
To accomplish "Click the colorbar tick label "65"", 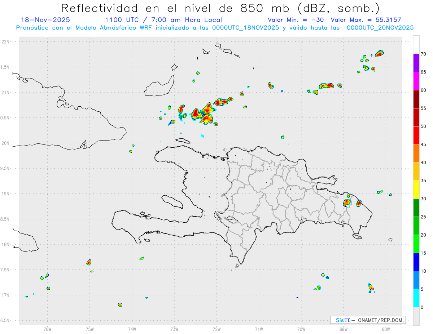I will click(423, 72).
